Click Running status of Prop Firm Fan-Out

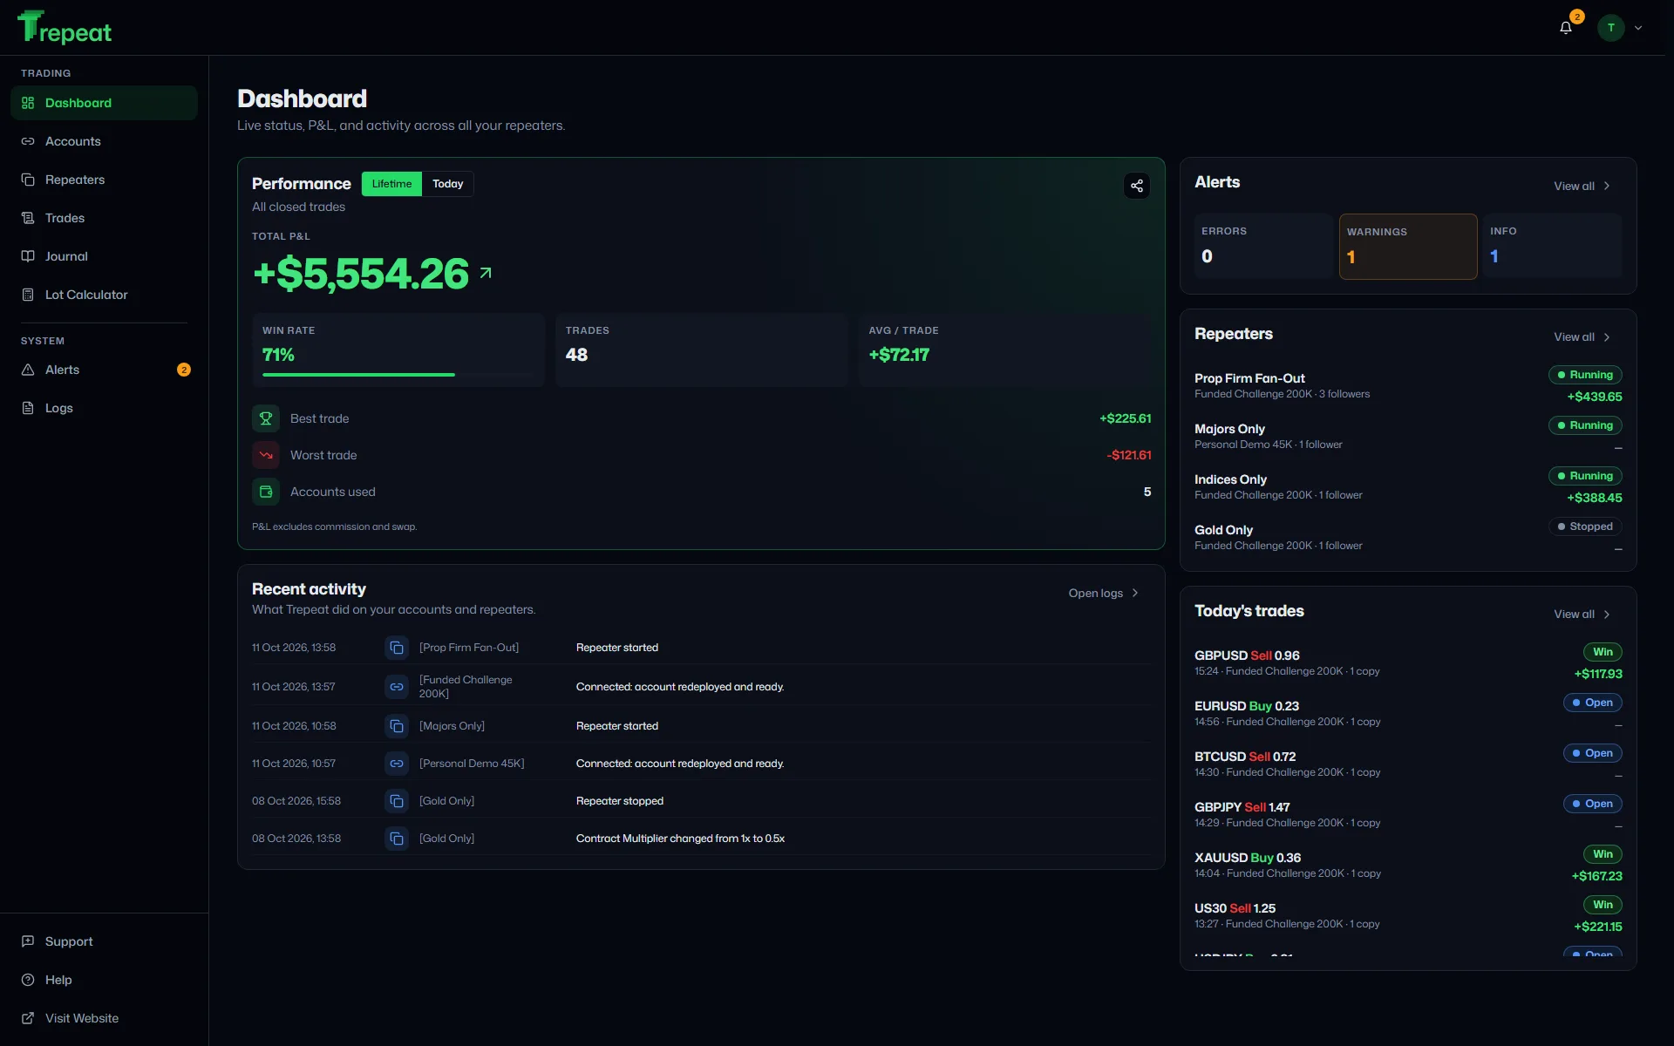[x=1585, y=375]
